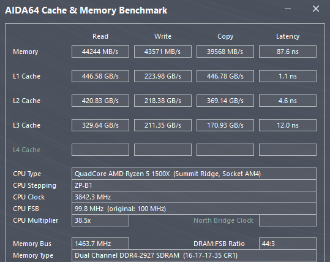330x262 pixels.
Task: Click the Write column header
Action: 163,36
